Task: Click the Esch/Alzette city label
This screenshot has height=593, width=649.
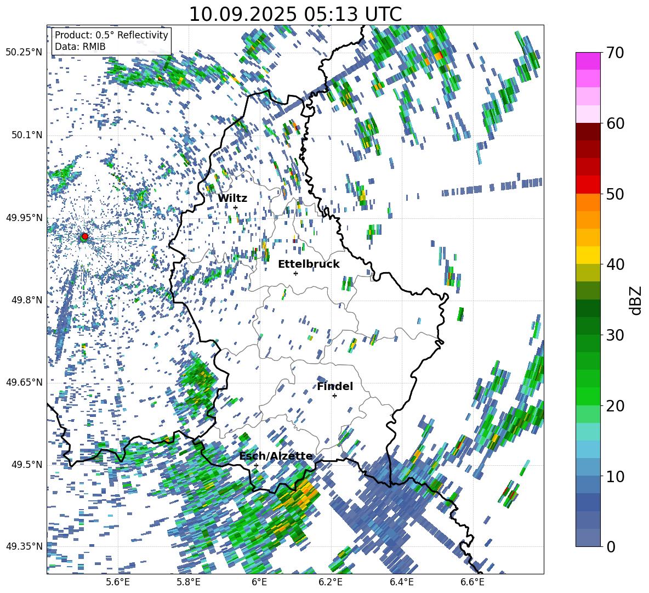Action: tap(276, 456)
